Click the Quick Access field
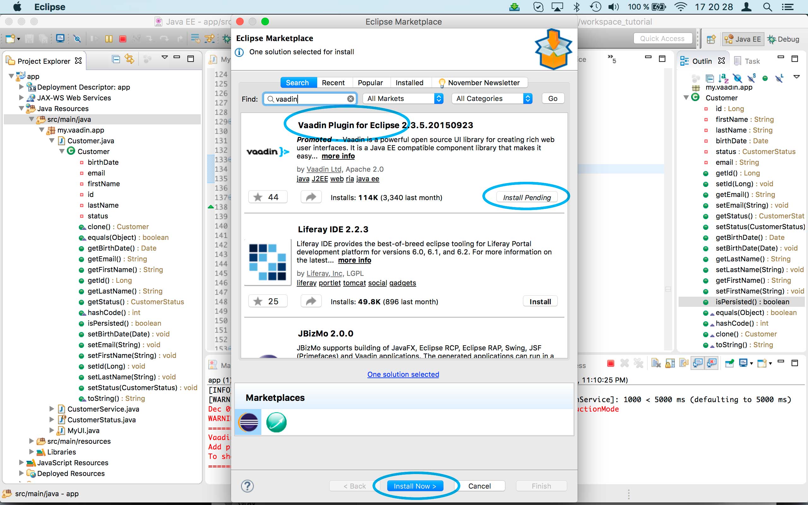This screenshot has height=505, width=808. pyautogui.click(x=662, y=39)
